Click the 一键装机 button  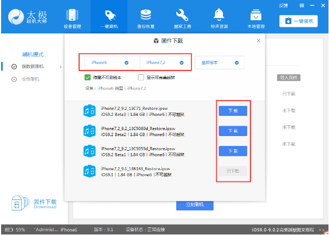click(x=298, y=21)
